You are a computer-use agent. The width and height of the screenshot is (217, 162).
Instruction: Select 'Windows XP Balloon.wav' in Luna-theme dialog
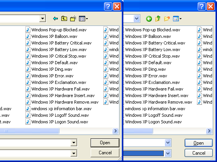(148, 36)
